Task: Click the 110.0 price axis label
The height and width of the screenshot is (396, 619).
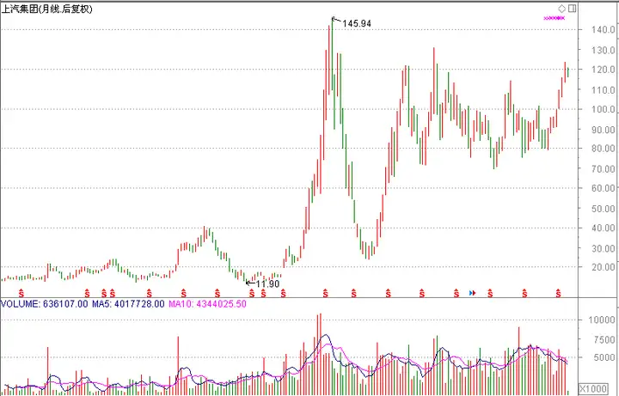Action: 603,90
